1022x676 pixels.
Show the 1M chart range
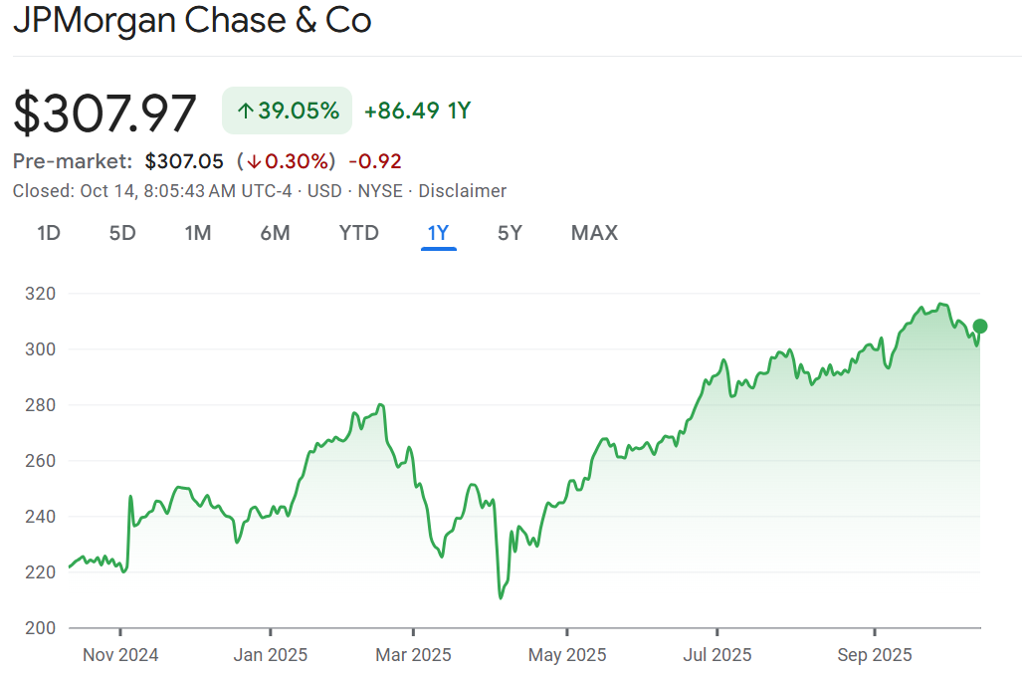(198, 233)
